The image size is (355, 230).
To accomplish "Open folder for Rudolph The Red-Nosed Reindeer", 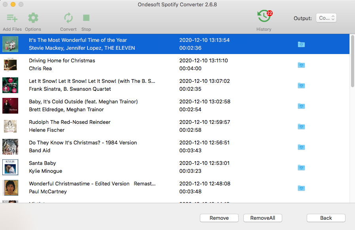I will click(301, 126).
